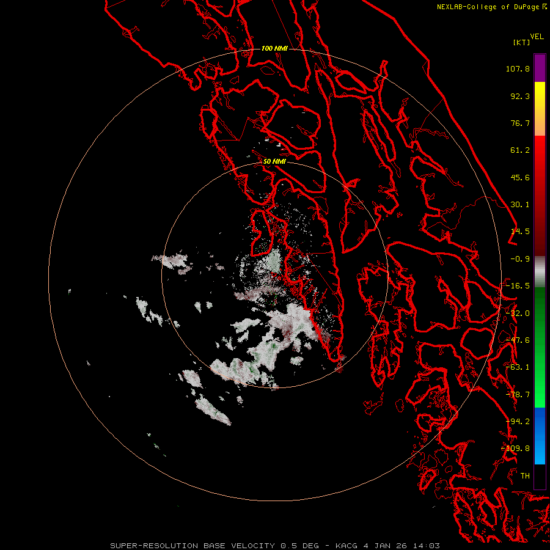Click the Super-Resolution Base Velocity caption text

point(275,546)
